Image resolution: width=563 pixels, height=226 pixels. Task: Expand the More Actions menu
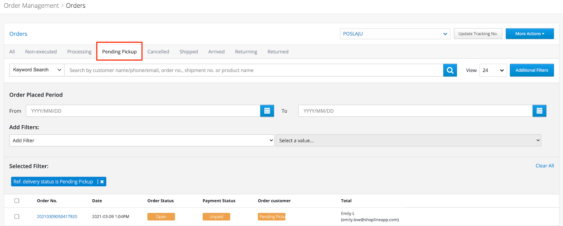click(x=530, y=34)
